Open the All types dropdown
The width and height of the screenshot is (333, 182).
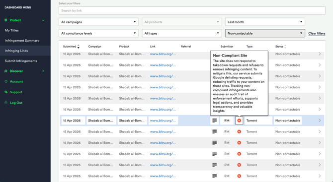tap(182, 33)
